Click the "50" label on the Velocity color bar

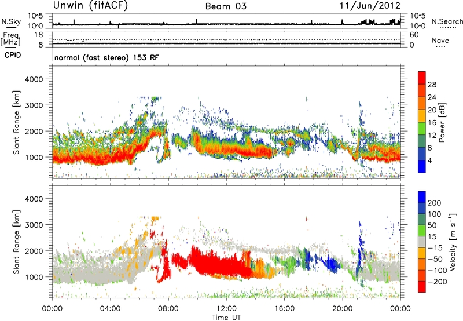coord(432,225)
